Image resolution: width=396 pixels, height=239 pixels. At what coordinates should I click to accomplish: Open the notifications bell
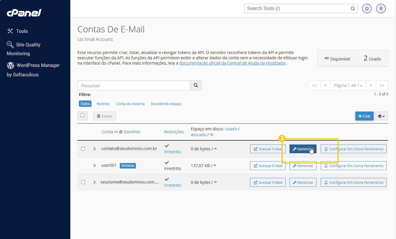(x=367, y=9)
